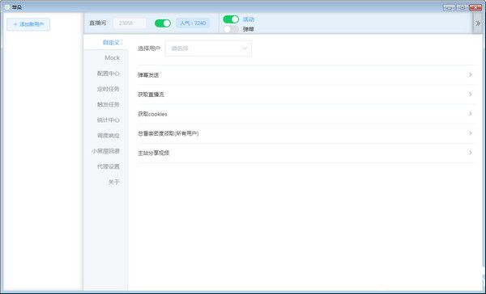The image size is (486, 294).
Task: Toggle the 活动 switch off
Action: pos(231,19)
